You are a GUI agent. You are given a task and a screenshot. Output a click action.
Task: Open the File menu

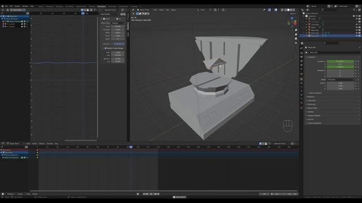tap(6, 6)
